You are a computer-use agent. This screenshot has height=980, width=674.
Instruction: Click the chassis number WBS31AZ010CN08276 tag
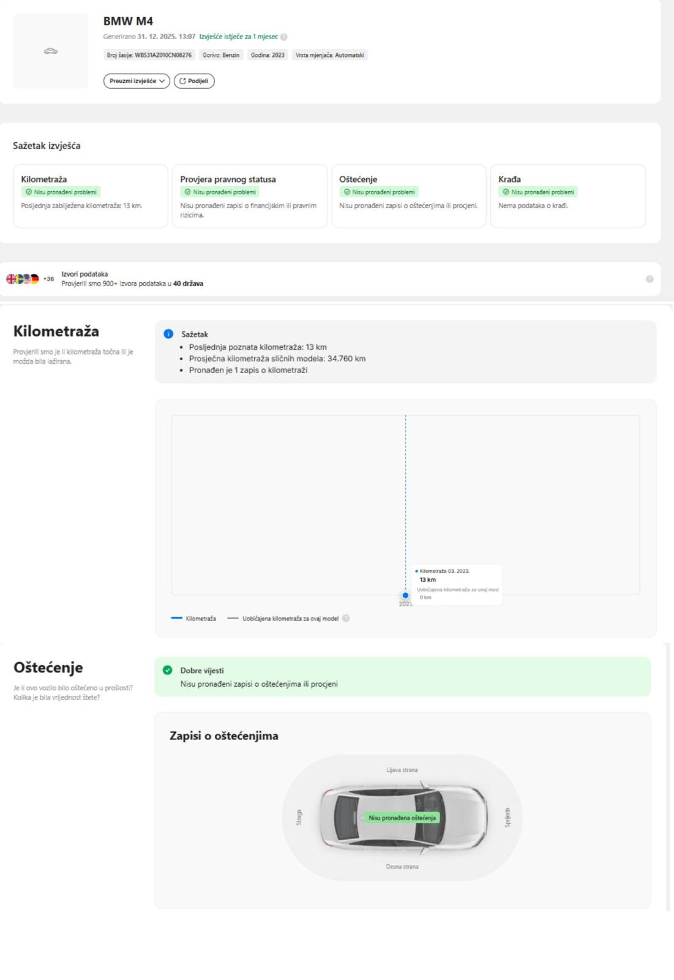149,55
